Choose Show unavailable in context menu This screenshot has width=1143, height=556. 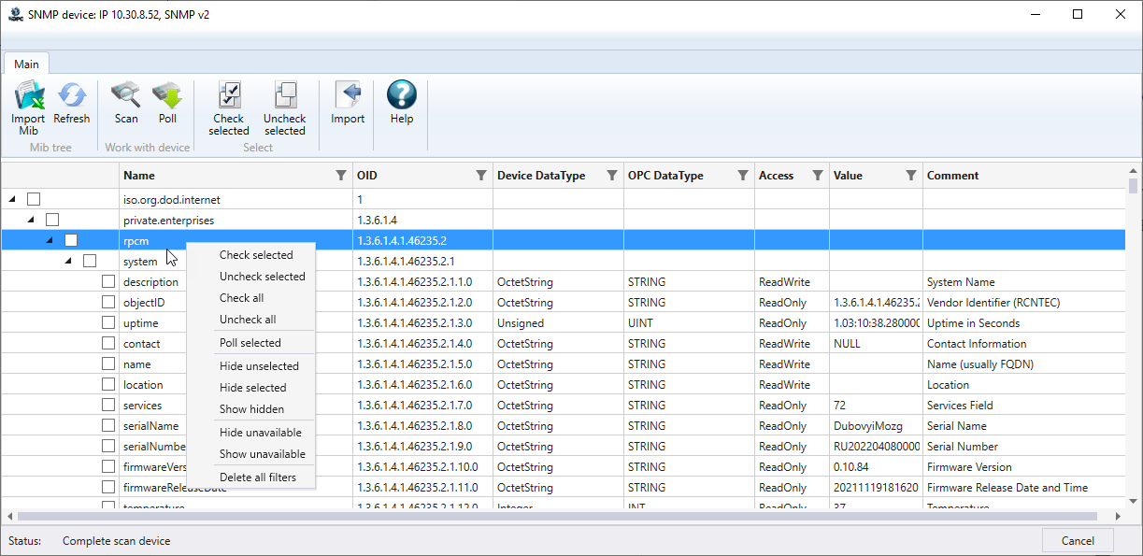coord(251,453)
